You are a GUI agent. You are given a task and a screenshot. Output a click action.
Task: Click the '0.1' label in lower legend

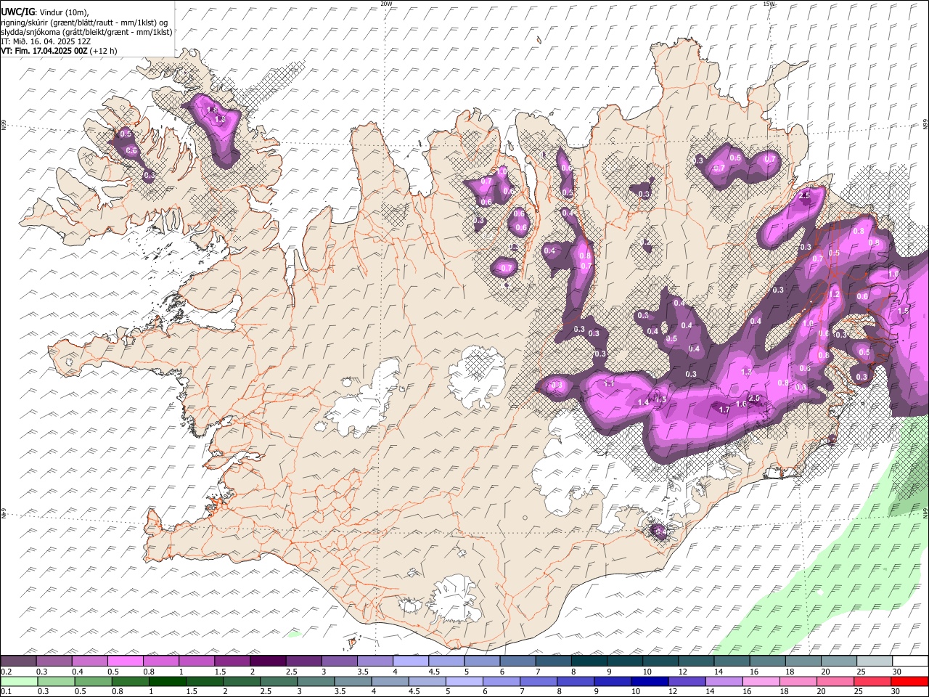(x=6, y=691)
